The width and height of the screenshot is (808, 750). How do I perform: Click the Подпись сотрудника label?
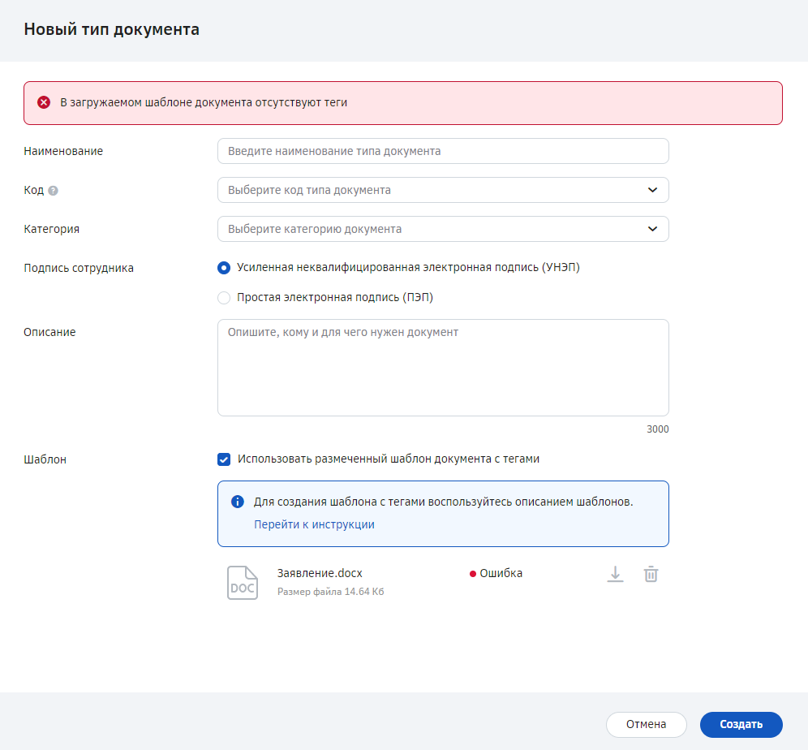[x=79, y=268]
